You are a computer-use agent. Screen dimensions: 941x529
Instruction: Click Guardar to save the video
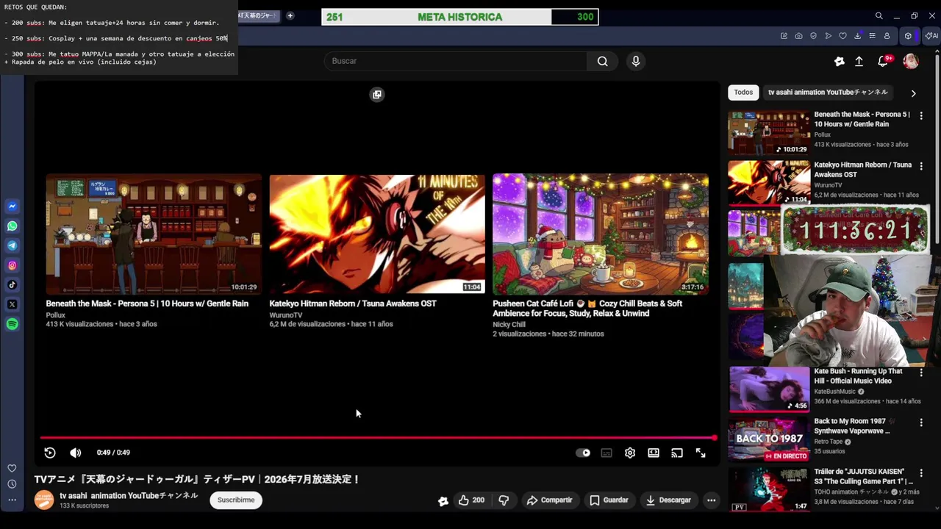pos(609,500)
